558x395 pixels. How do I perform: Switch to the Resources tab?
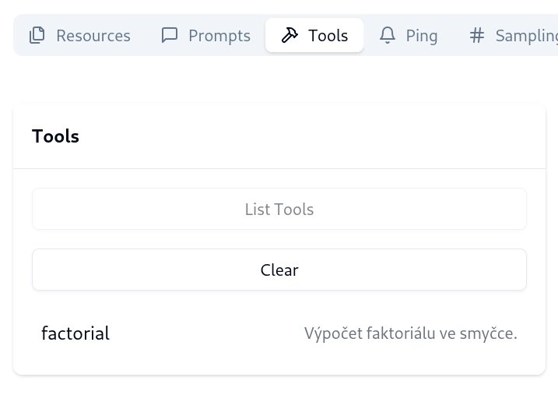coord(93,36)
